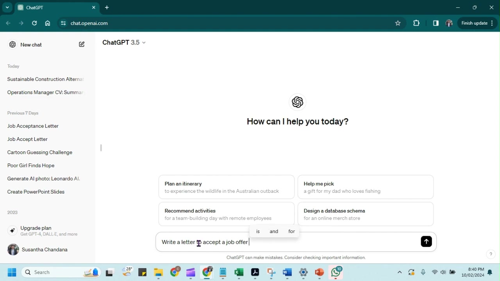500x281 pixels.
Task: Click the Upgrade plan sparkle icon
Action: tap(12, 231)
